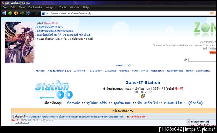Select the คุยเรื่องคอม chat room
Viewport: 217px width, 133px height.
(122, 103)
